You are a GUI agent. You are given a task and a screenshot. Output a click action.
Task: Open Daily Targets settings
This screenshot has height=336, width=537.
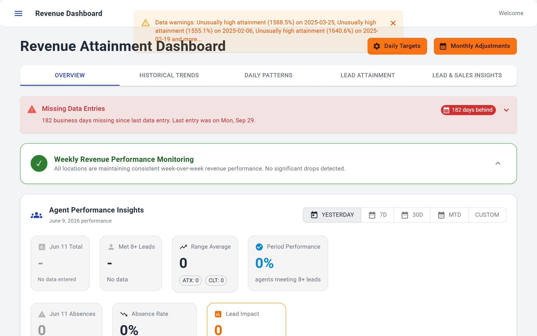coord(397,46)
